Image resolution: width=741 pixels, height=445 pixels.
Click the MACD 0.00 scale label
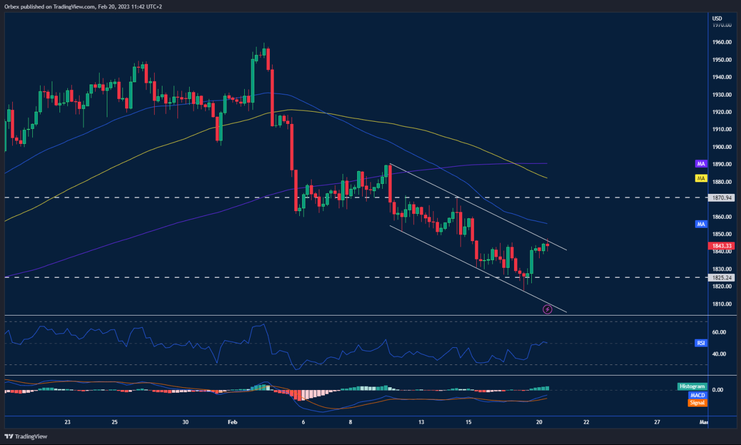point(717,390)
